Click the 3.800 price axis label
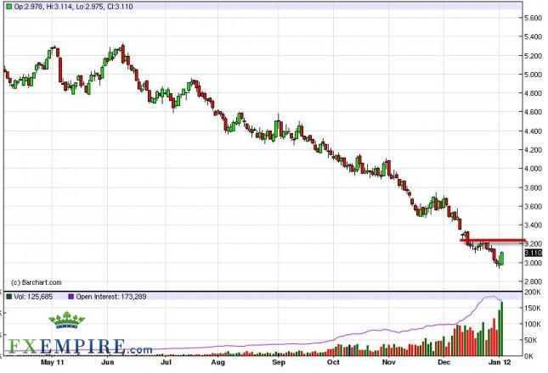Viewport: 548px width, 373px height. [x=534, y=188]
